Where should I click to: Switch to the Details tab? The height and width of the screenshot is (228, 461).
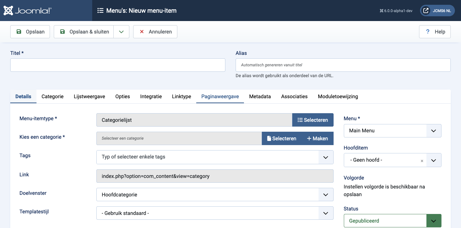coord(23,97)
